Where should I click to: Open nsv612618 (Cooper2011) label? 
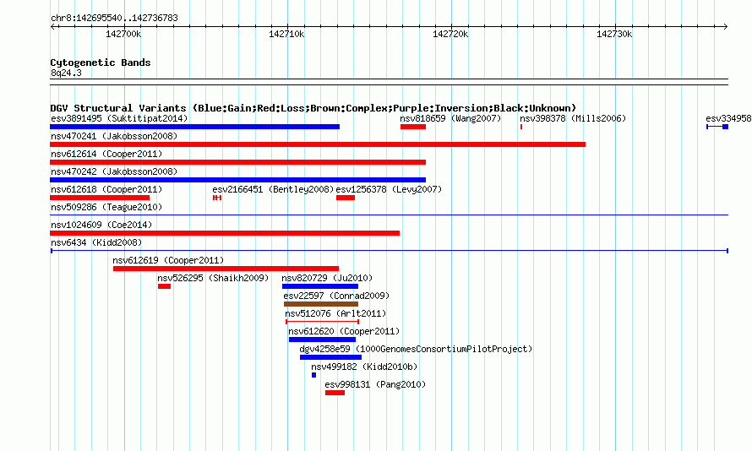[106, 189]
